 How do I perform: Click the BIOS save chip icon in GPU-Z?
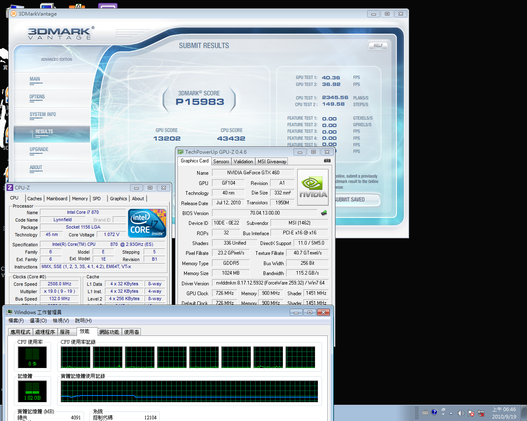[x=324, y=213]
